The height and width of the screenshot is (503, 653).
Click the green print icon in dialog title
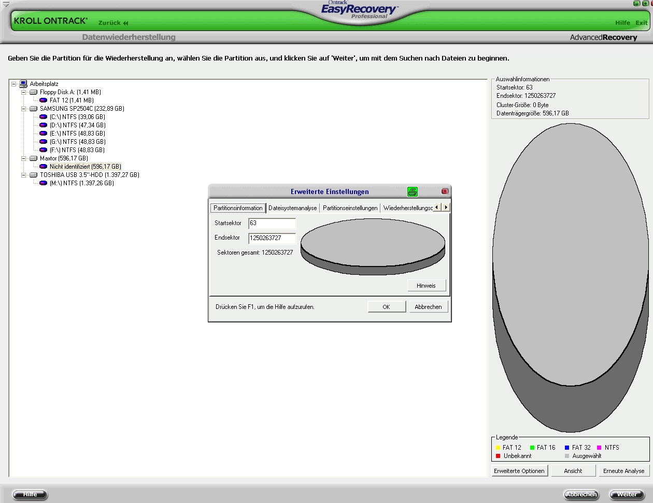click(x=413, y=191)
